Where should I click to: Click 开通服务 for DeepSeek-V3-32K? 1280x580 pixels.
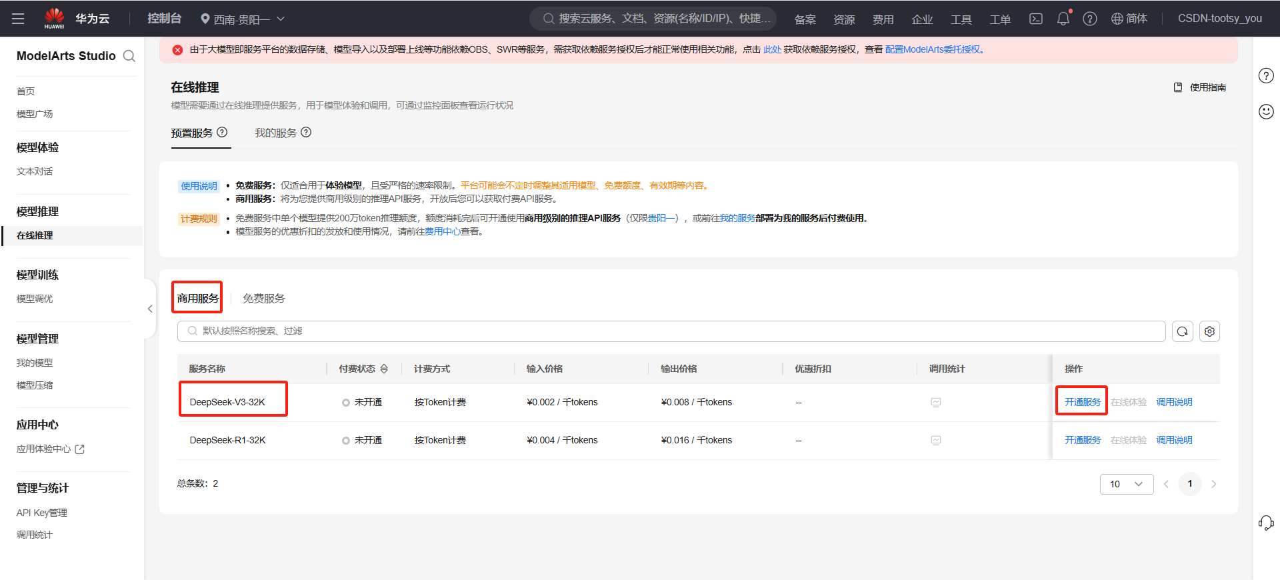click(x=1083, y=402)
